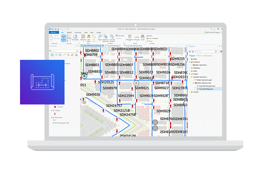
Task: Open Select By Attributes
Action: (105, 38)
